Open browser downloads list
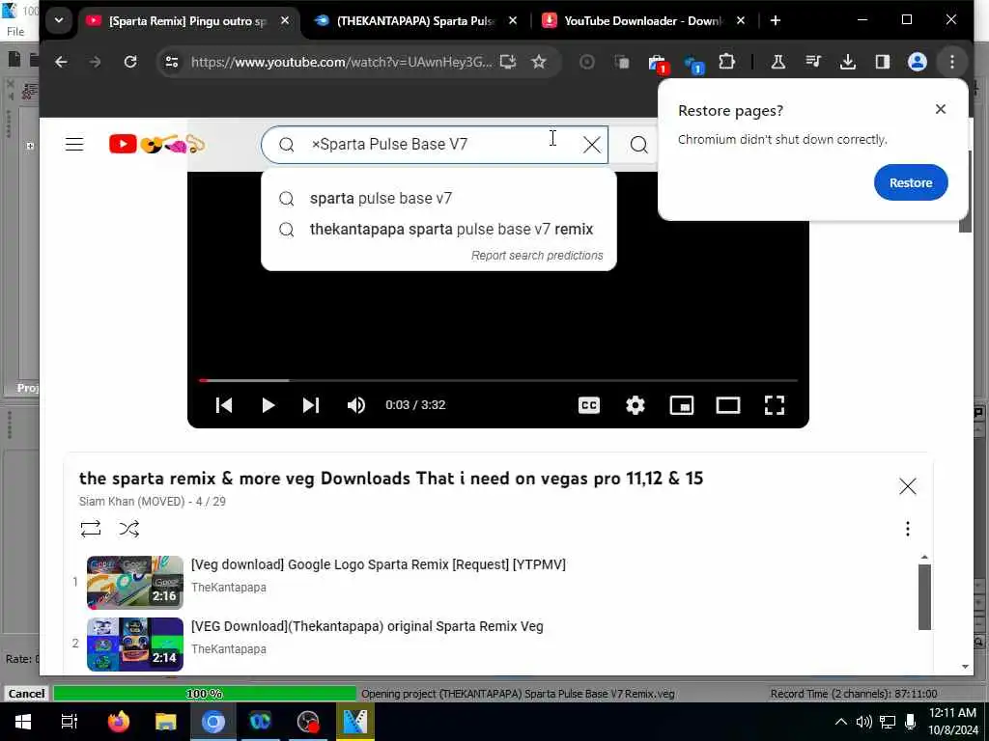Viewport: 989px width, 741px height. pos(848,62)
